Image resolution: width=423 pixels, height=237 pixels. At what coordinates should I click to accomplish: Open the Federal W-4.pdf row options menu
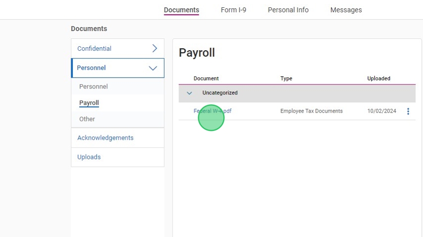[x=408, y=111]
